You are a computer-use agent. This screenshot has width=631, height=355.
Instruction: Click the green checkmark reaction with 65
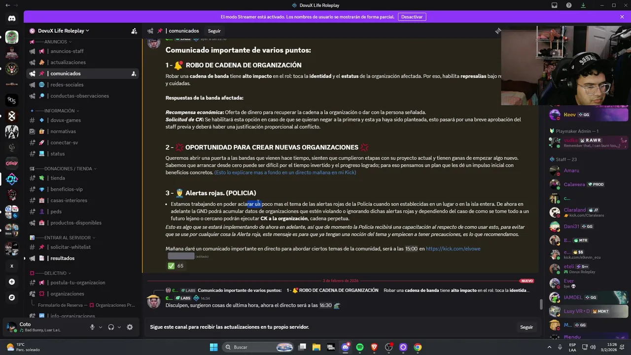[x=176, y=266]
